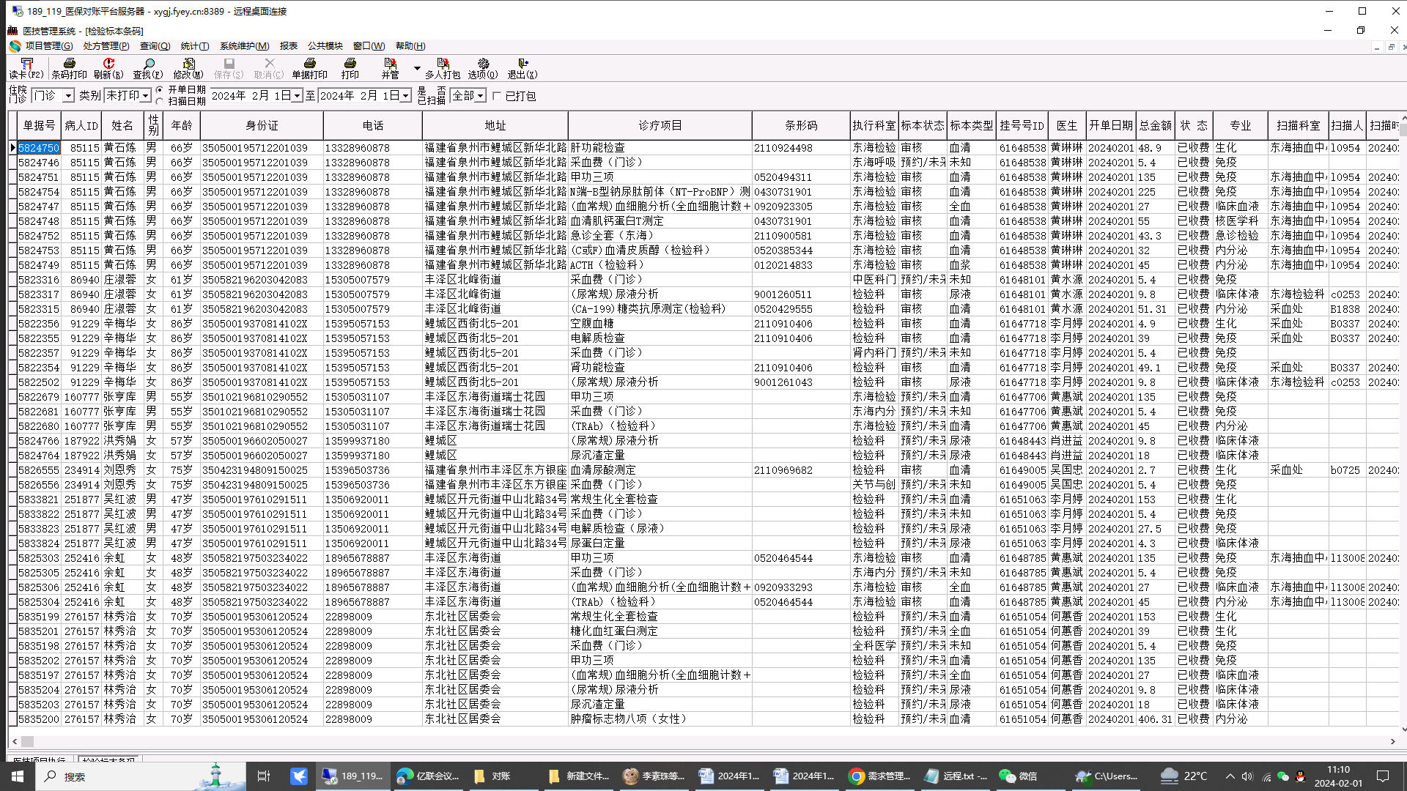Select the 扫描日期 radio button
Screen dimensions: 1407x791
[160, 102]
